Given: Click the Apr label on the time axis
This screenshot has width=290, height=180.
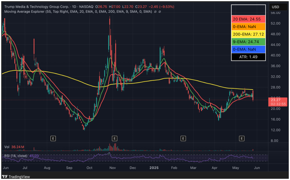Looking at the screenshot, I should 214,168.
